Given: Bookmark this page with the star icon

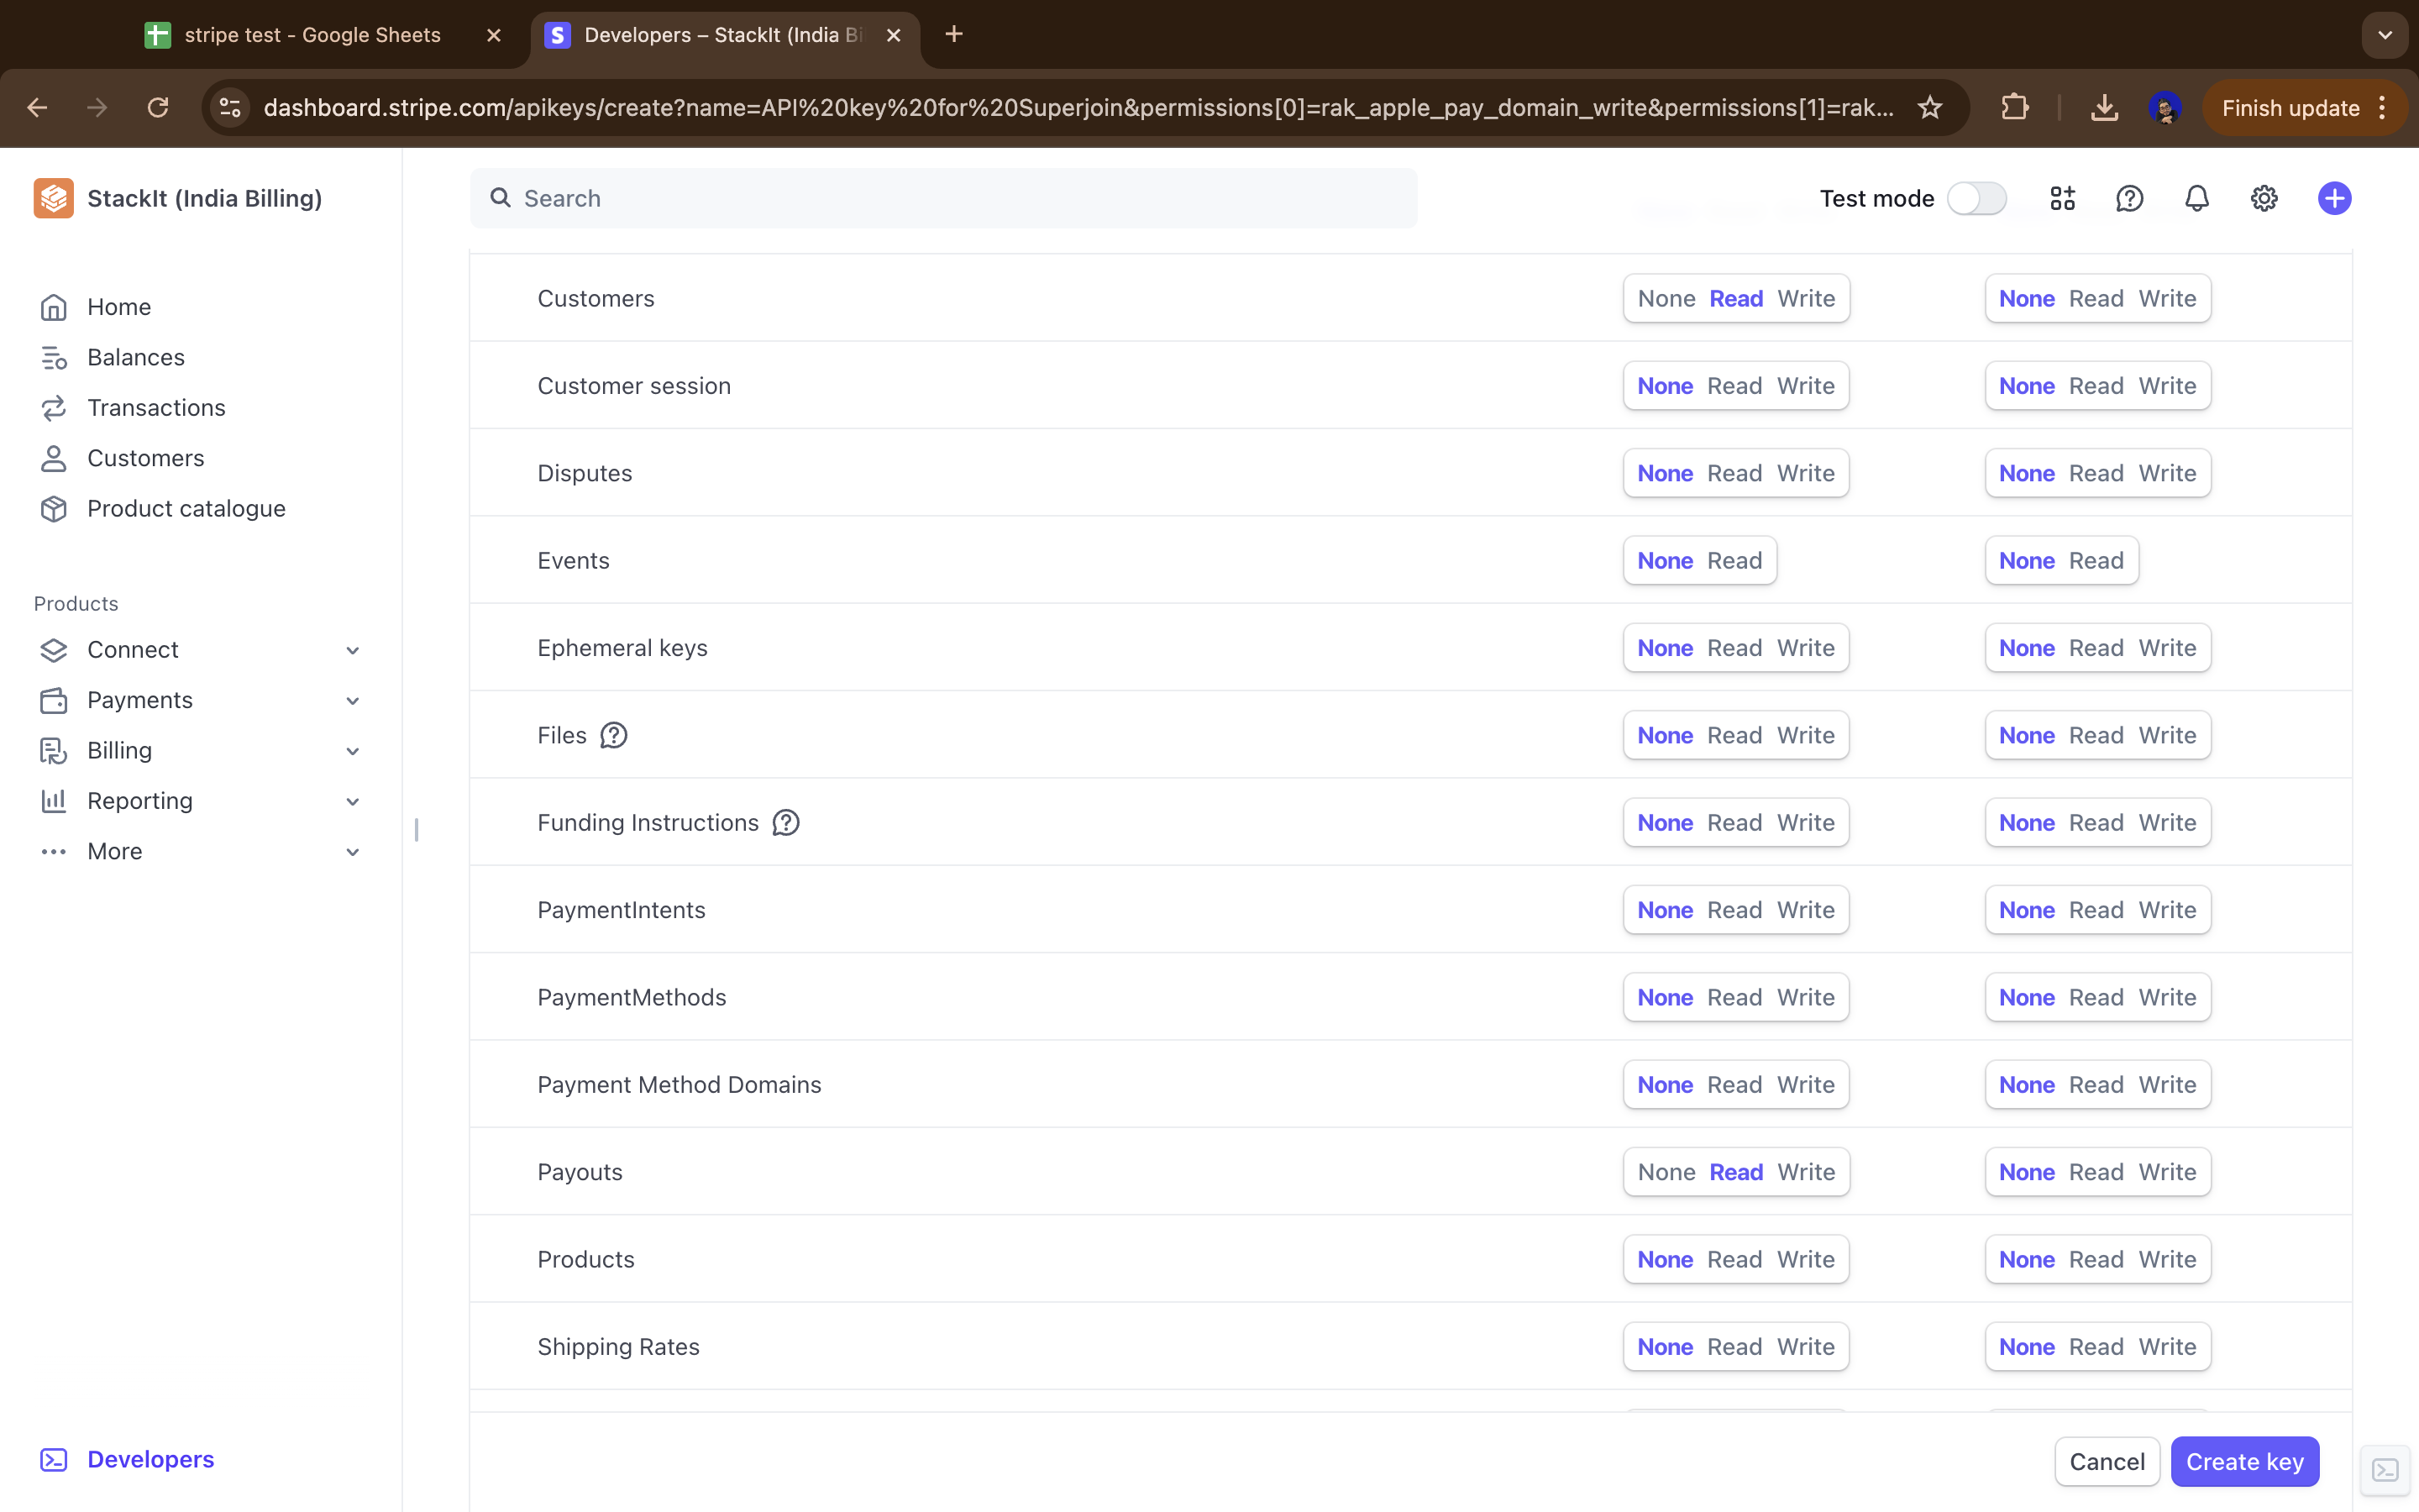Looking at the screenshot, I should (1929, 107).
